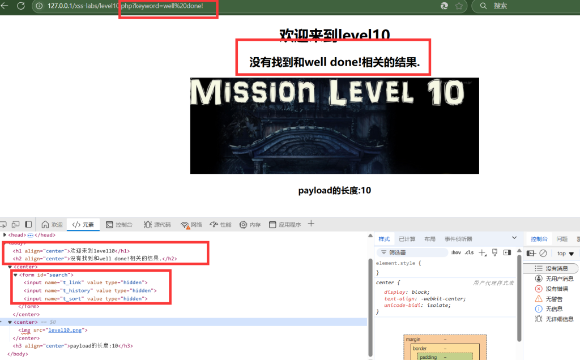
Task: Switch to the 事件侦听器 tab
Action: click(458, 239)
